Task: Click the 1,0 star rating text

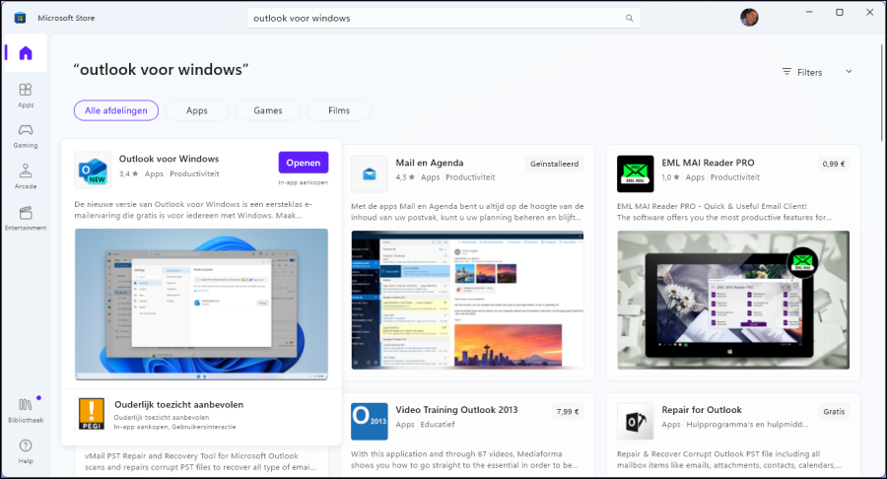Action: pos(671,177)
